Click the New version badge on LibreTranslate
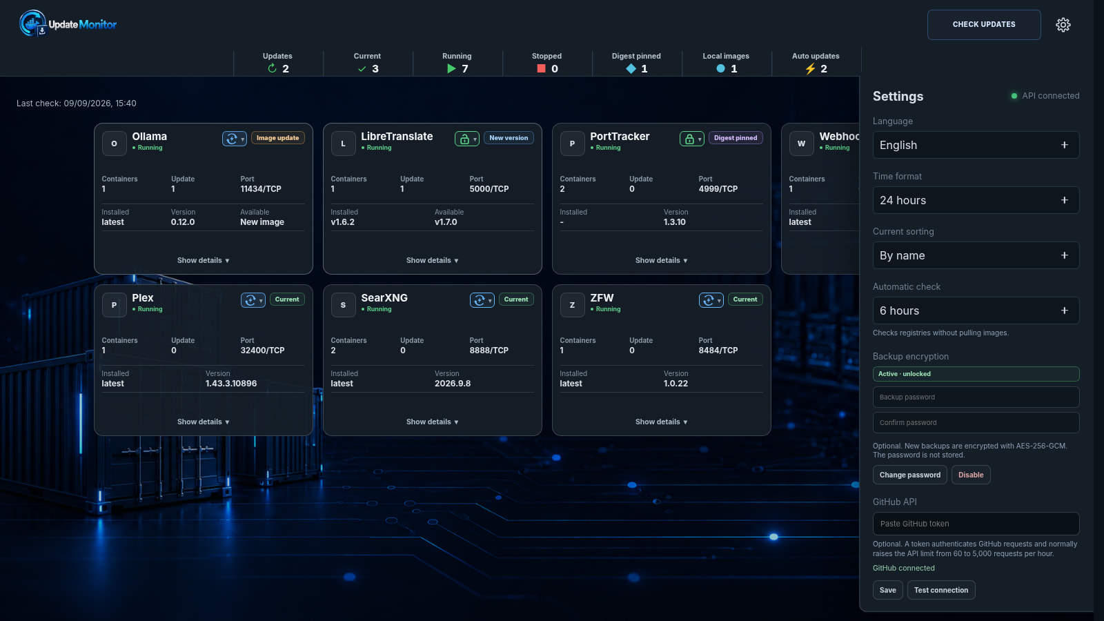This screenshot has height=621, width=1104. tap(509, 138)
